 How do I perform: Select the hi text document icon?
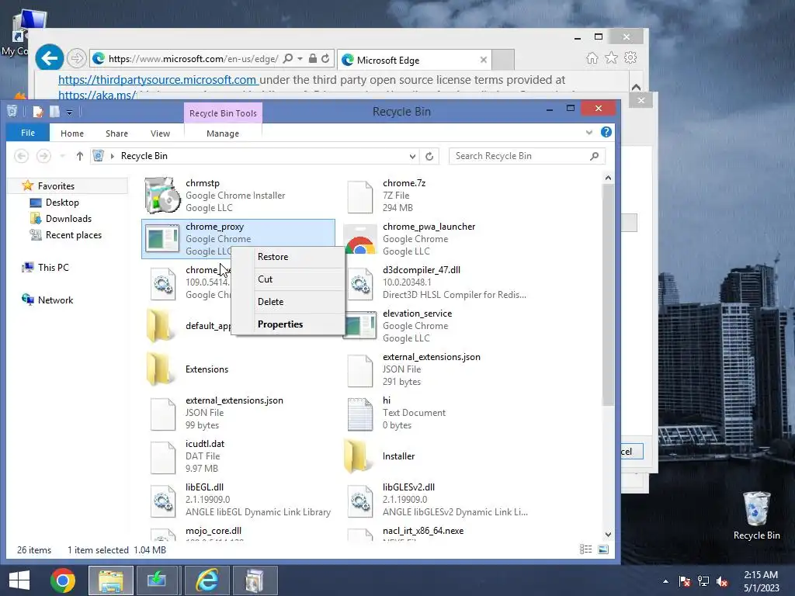coord(360,414)
